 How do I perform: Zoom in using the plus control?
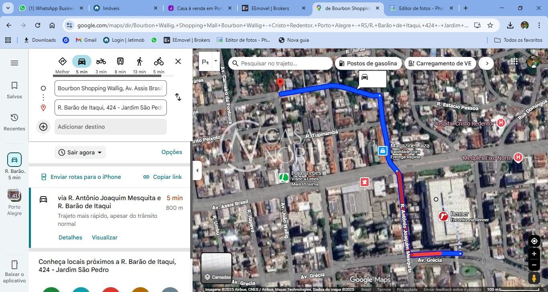534,253
